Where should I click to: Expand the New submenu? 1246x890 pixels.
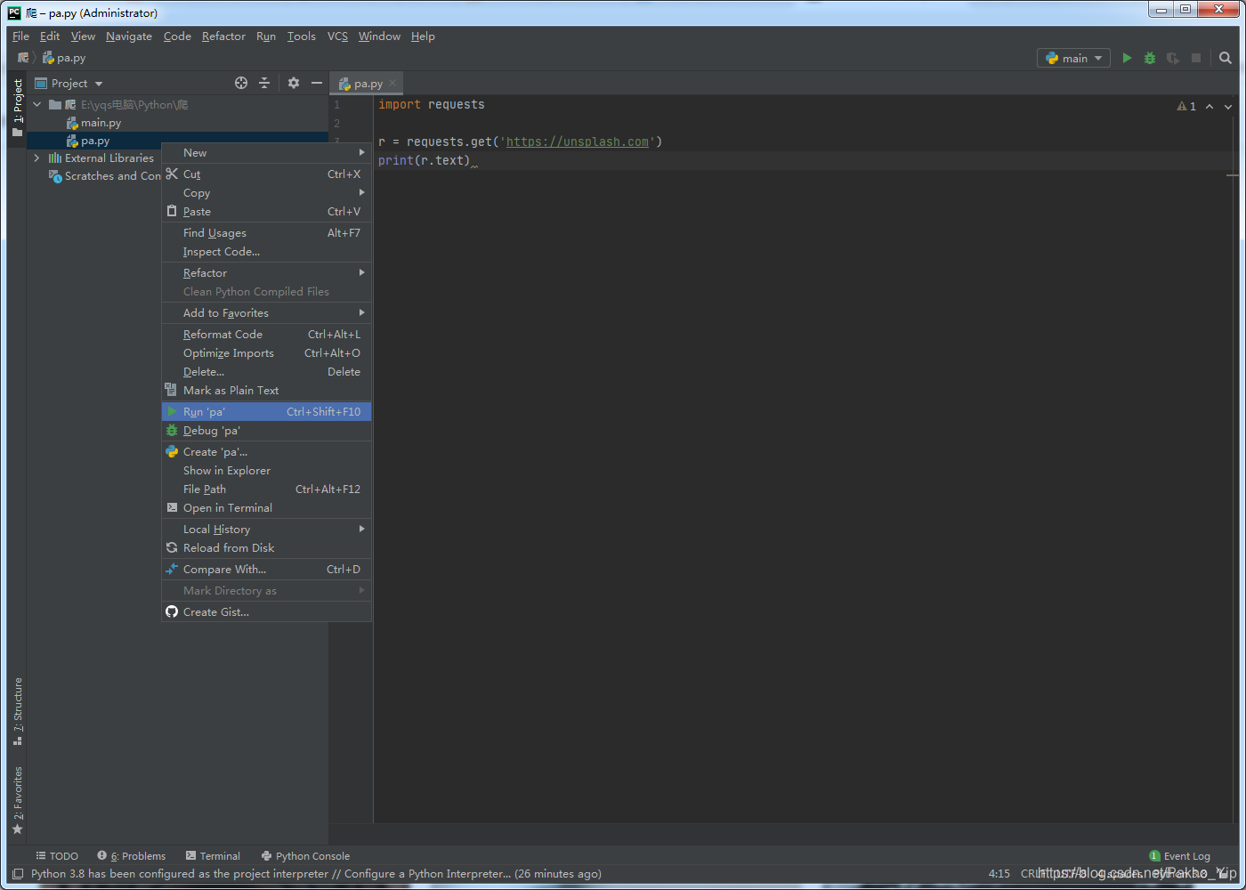click(266, 153)
